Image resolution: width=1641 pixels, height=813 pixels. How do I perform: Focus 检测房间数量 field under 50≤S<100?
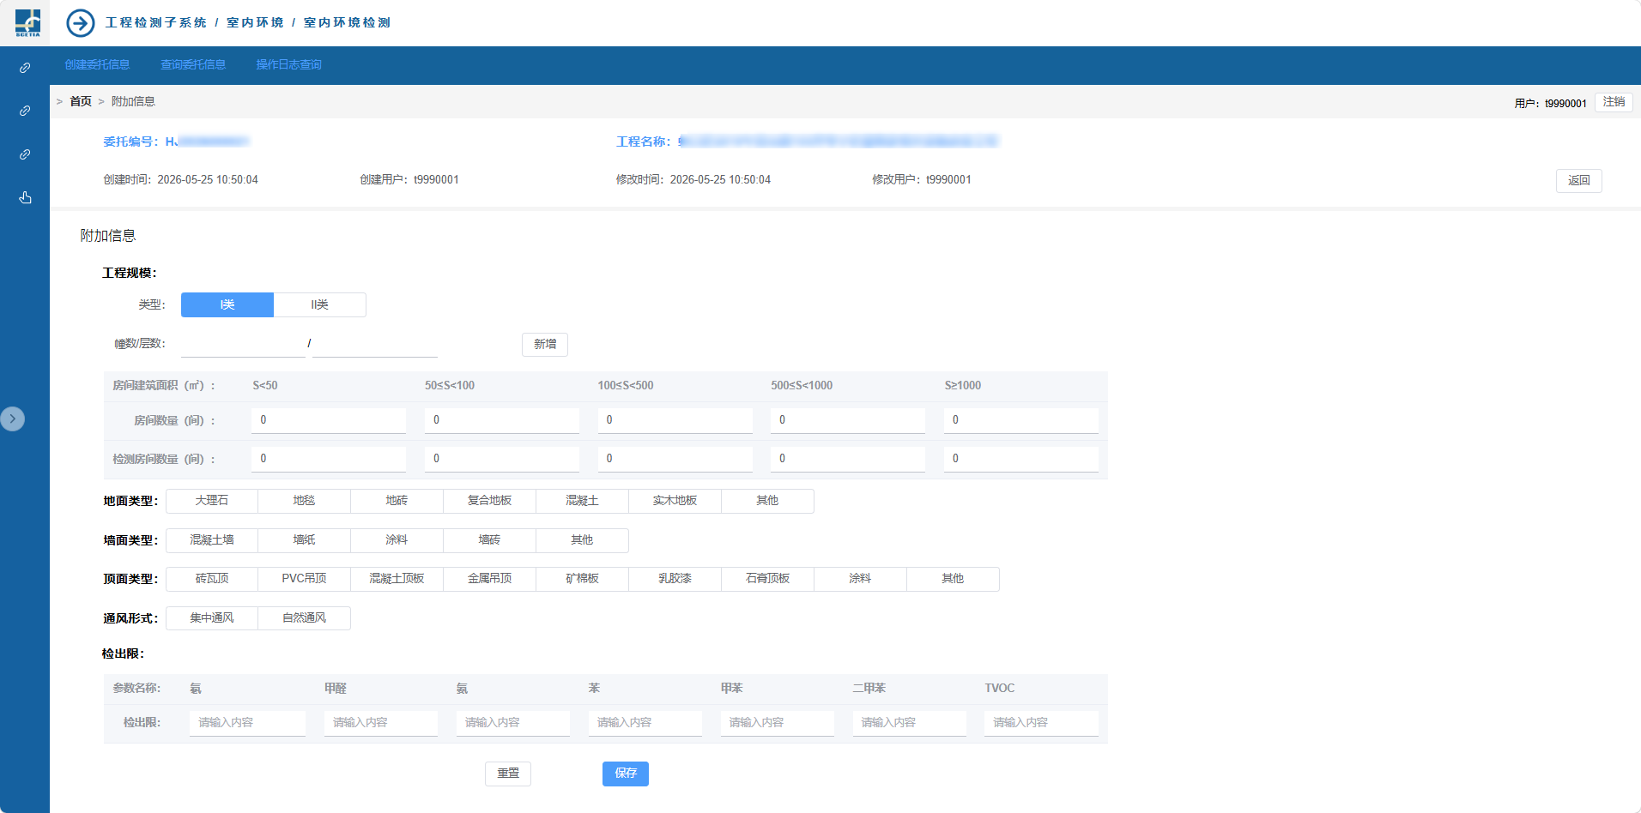502,459
